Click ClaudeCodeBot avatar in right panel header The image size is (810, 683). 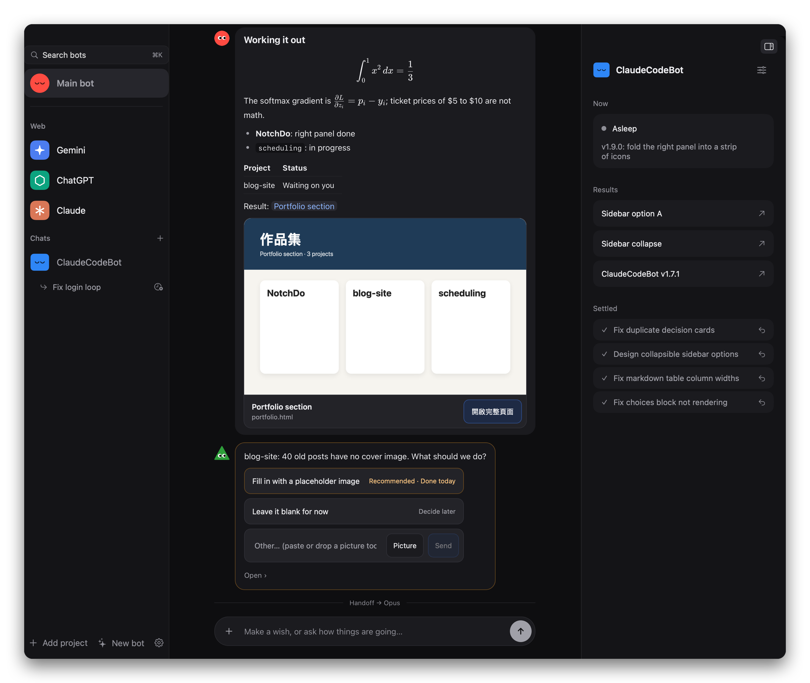(x=601, y=70)
